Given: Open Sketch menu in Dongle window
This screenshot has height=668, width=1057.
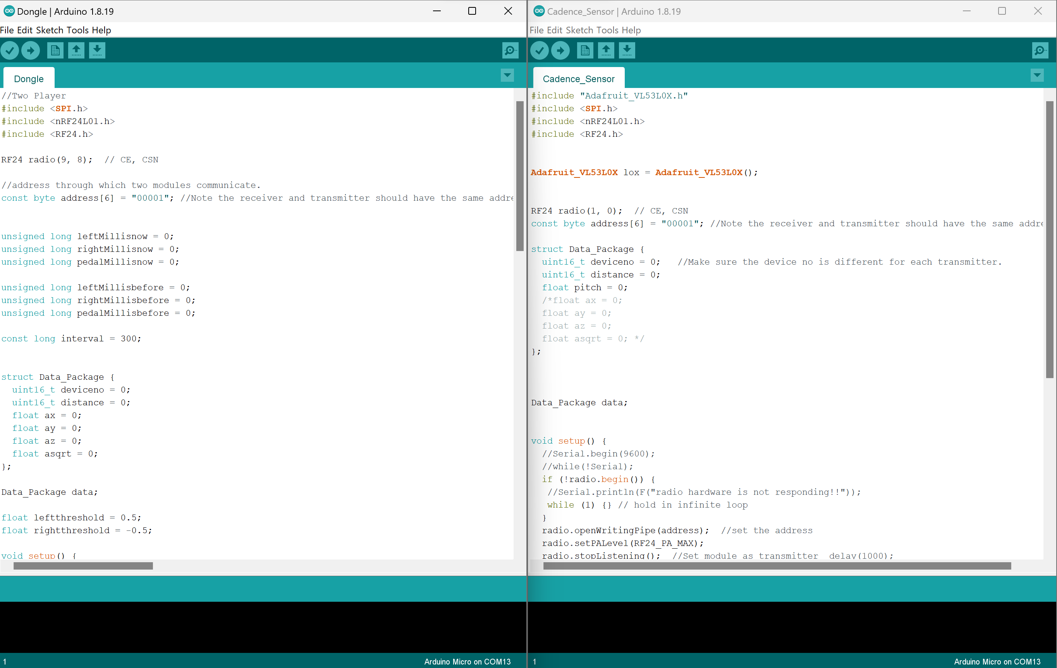Looking at the screenshot, I should pyautogui.click(x=50, y=30).
